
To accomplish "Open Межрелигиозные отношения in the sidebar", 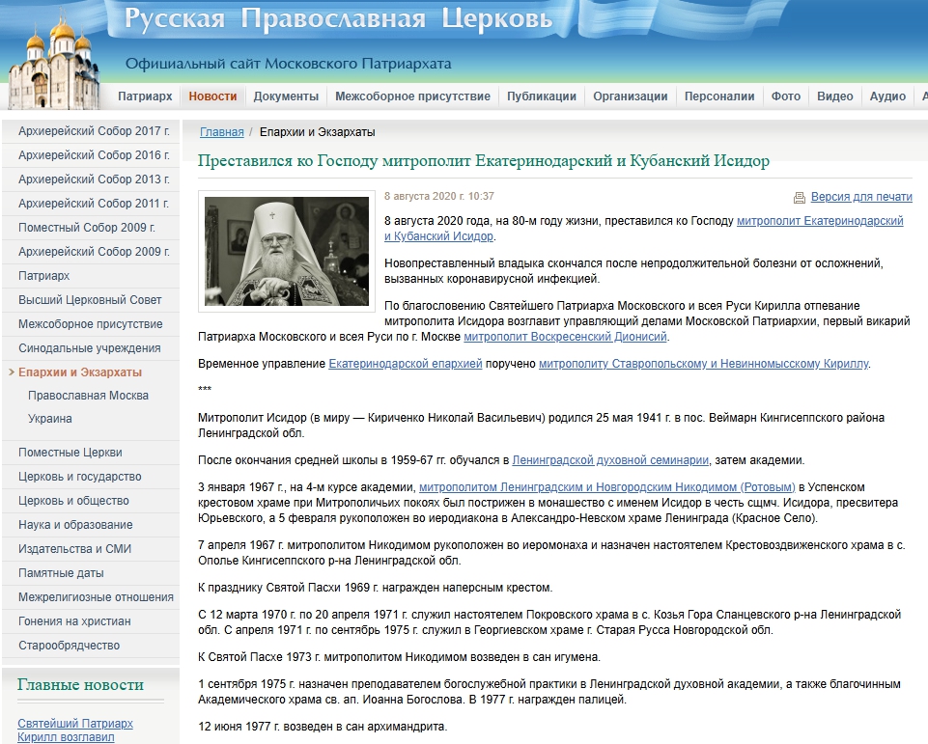I will [x=96, y=597].
